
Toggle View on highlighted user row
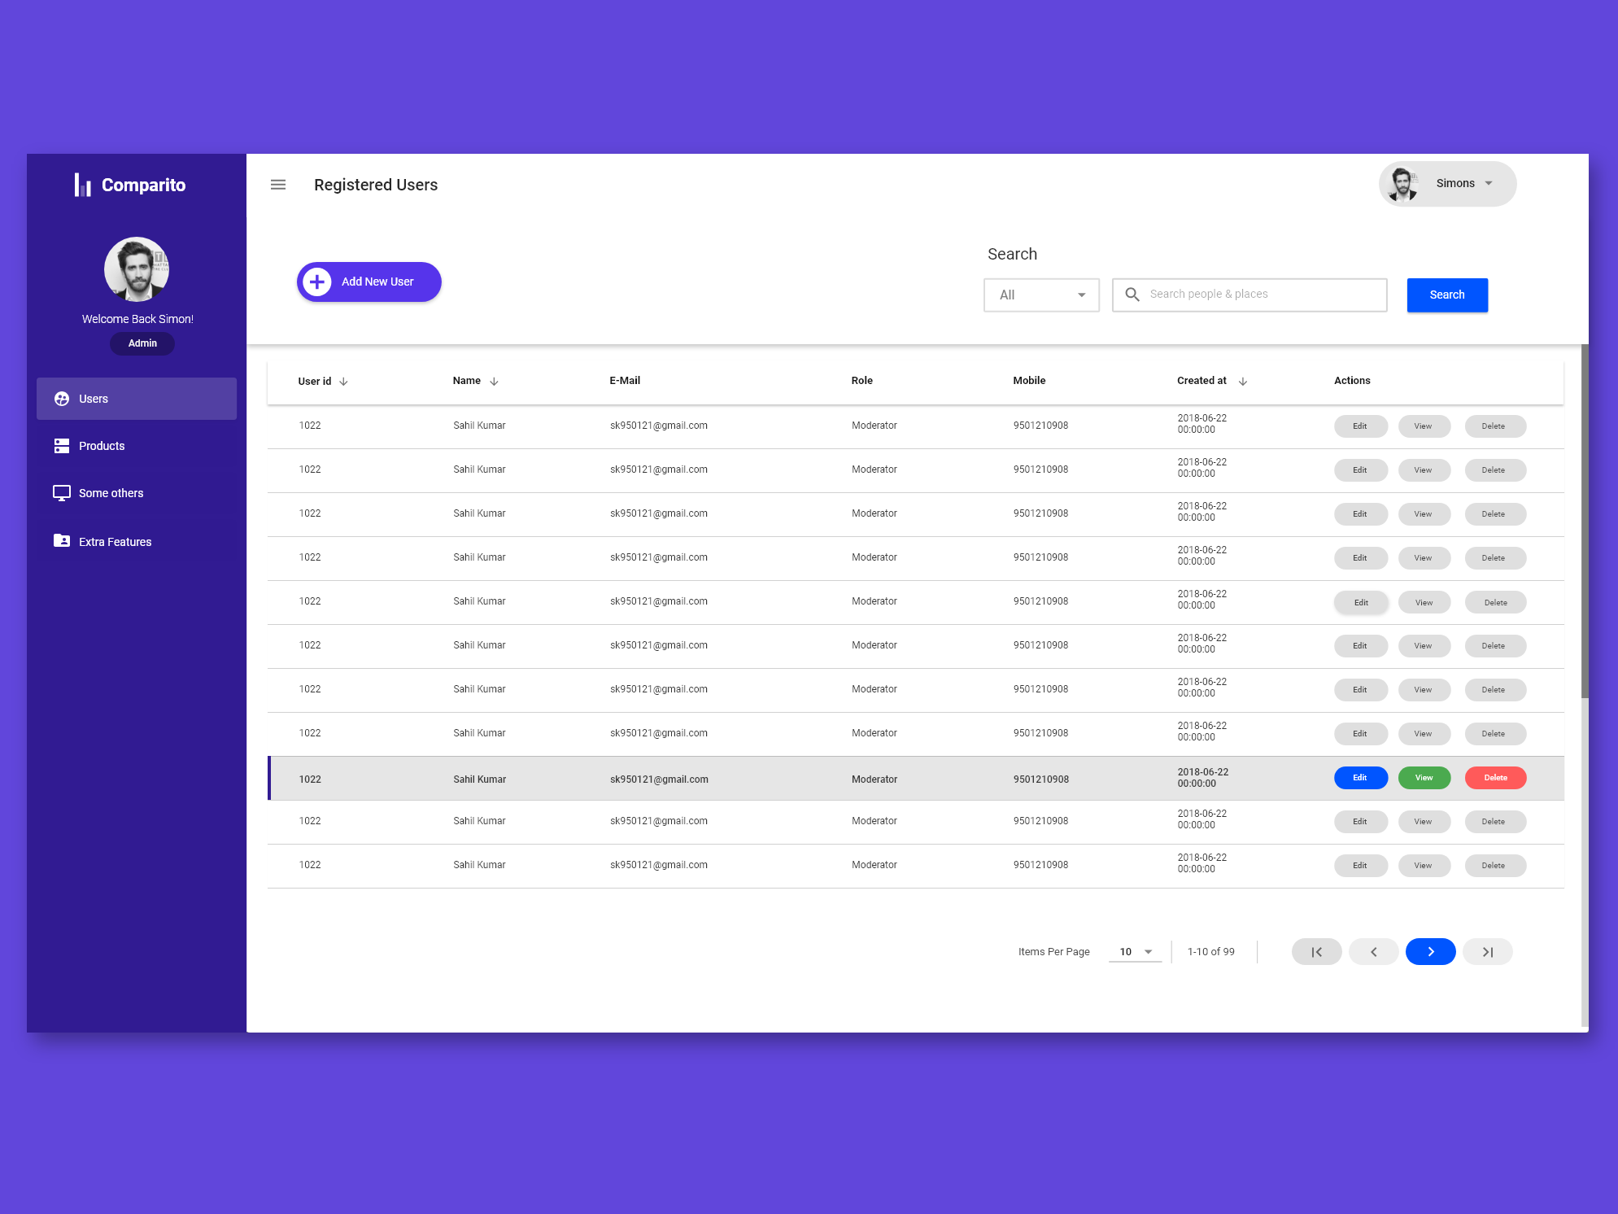point(1423,776)
